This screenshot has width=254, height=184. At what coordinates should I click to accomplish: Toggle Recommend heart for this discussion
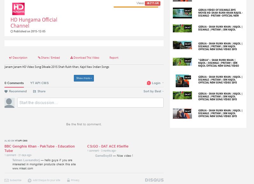[16, 91]
